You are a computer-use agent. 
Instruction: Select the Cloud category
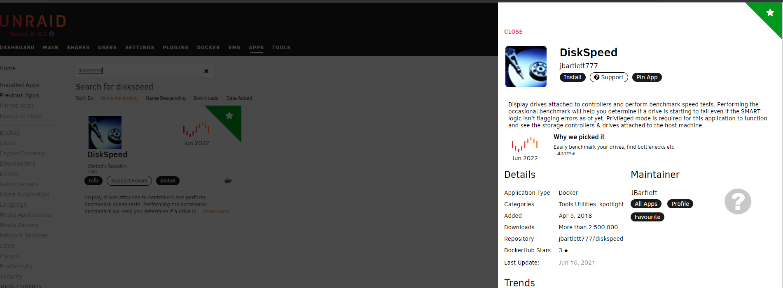(8, 143)
